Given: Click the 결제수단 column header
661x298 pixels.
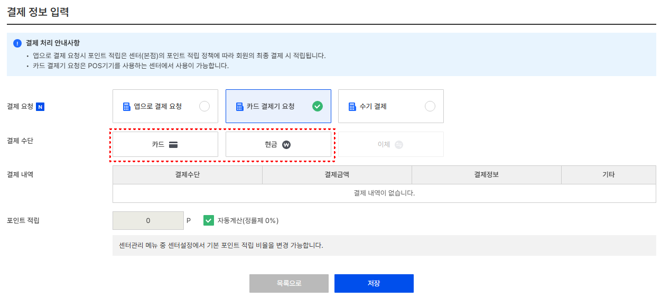Looking at the screenshot, I should click(x=188, y=175).
